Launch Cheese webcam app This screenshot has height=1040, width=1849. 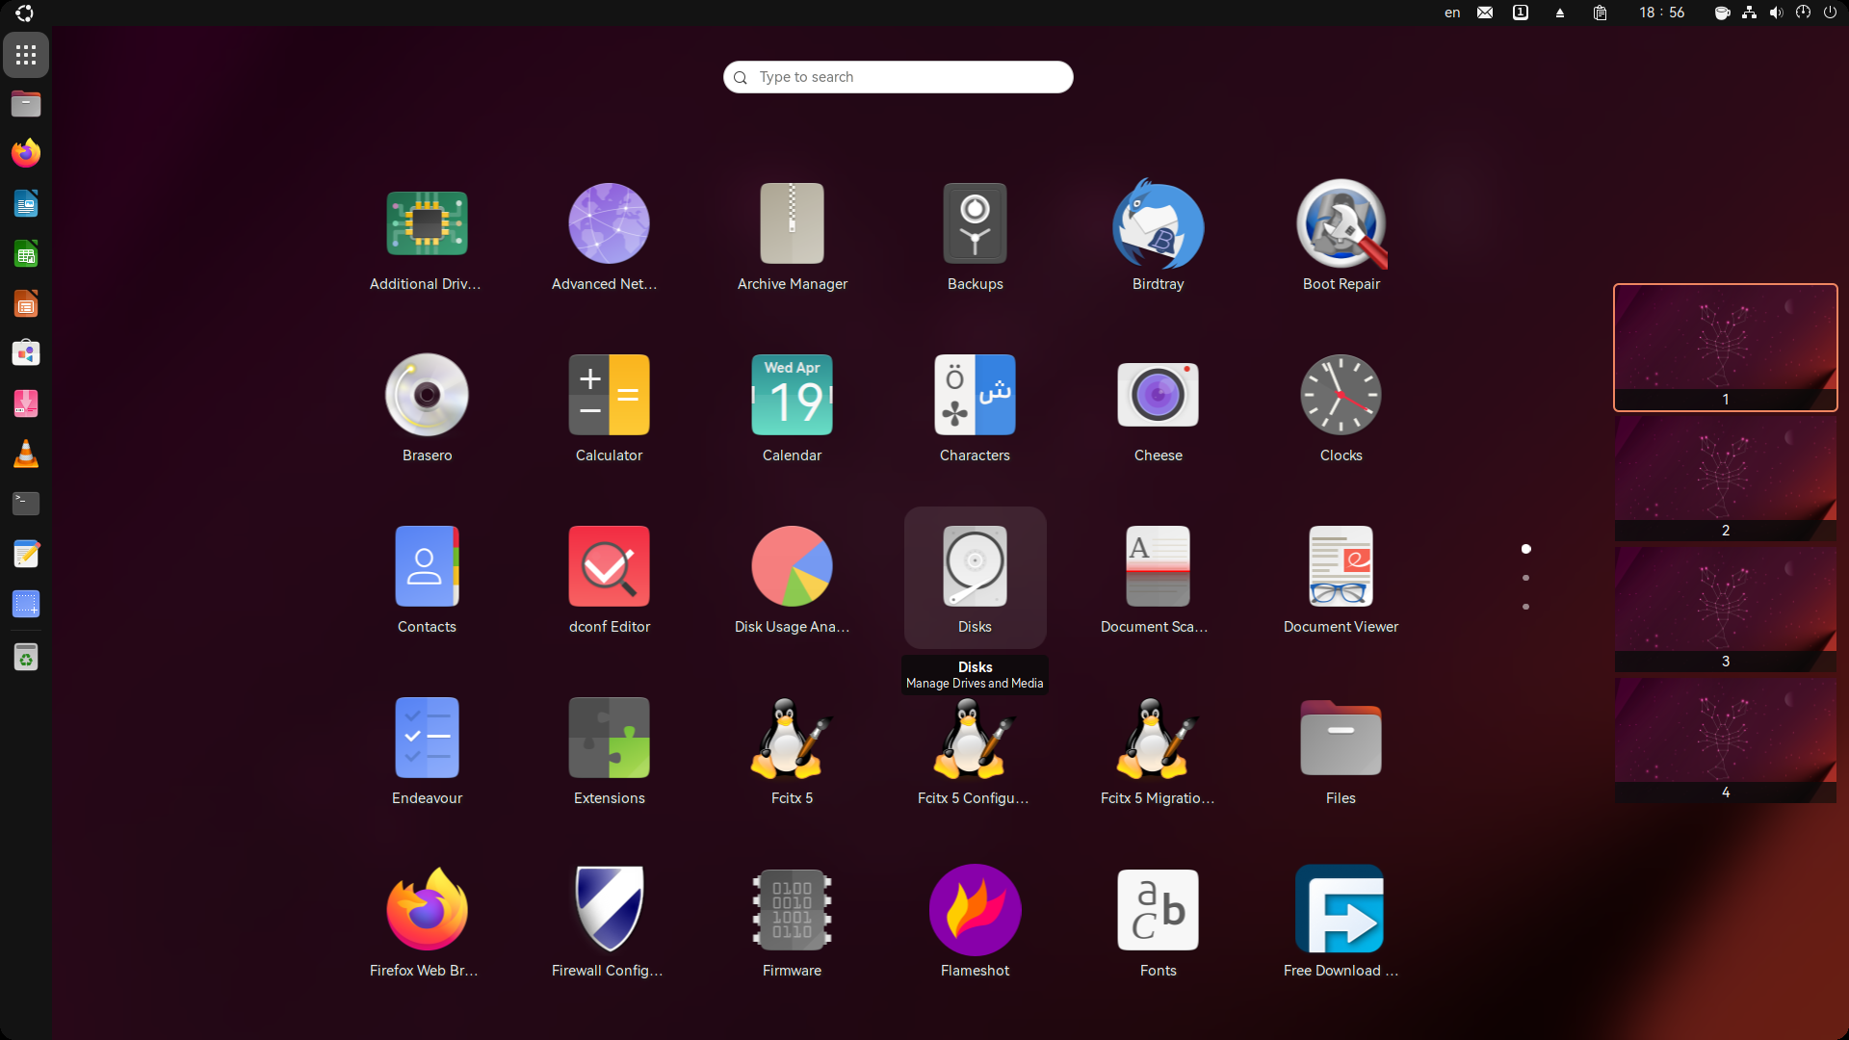1158,408
